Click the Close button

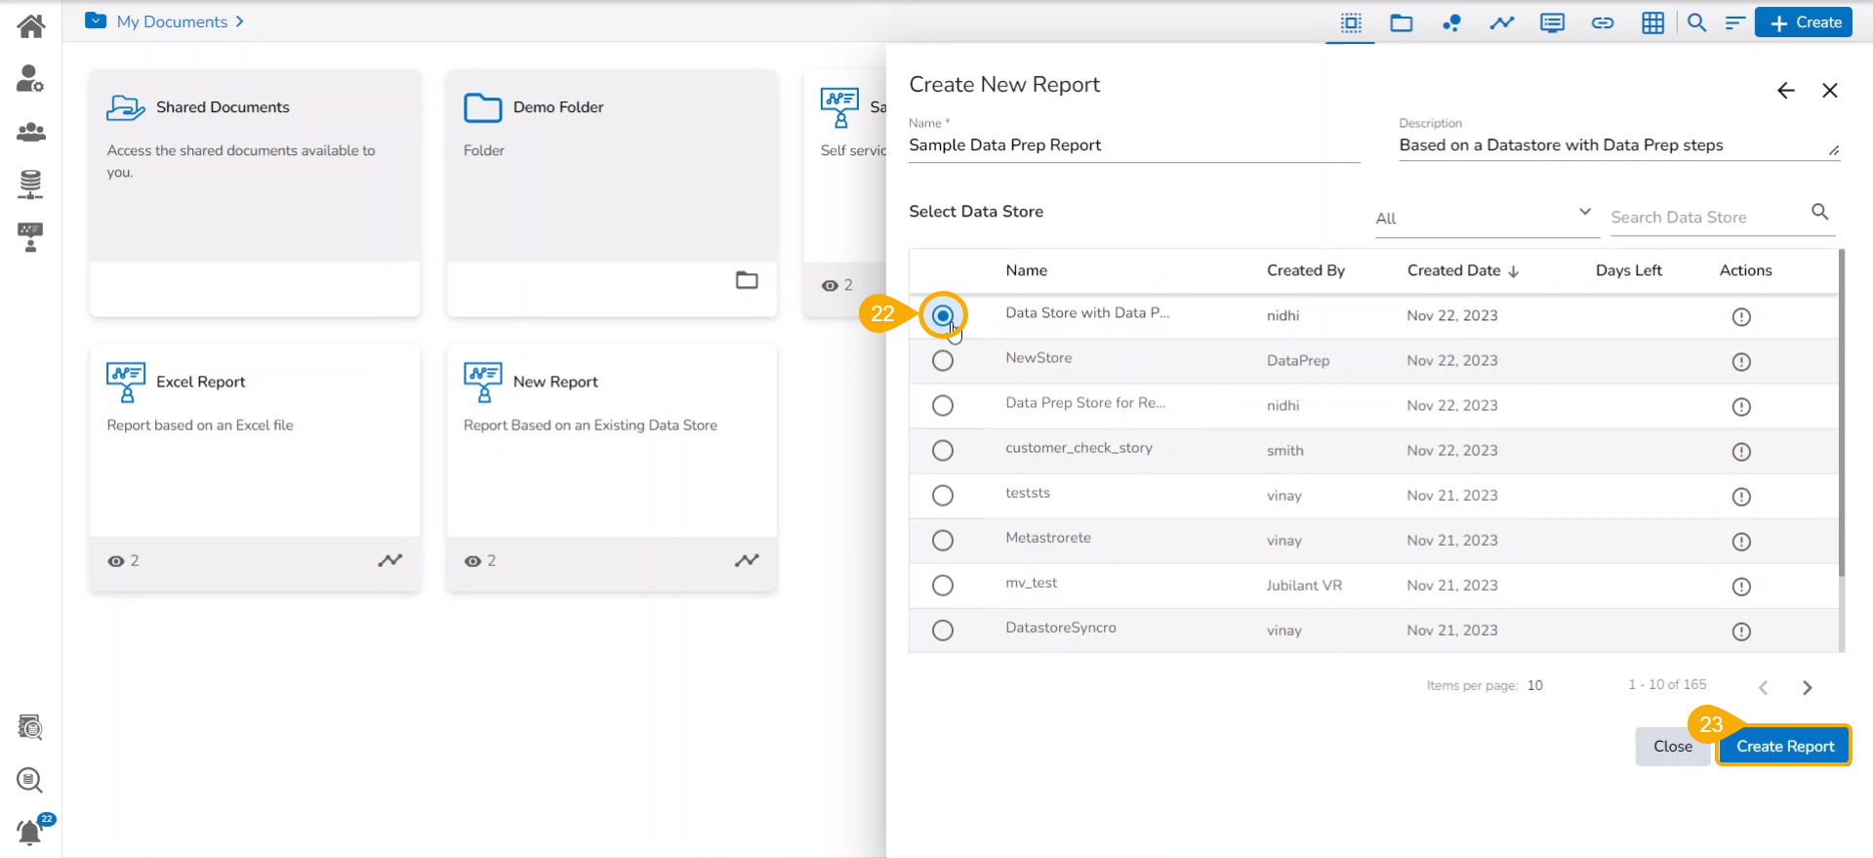1672,746
